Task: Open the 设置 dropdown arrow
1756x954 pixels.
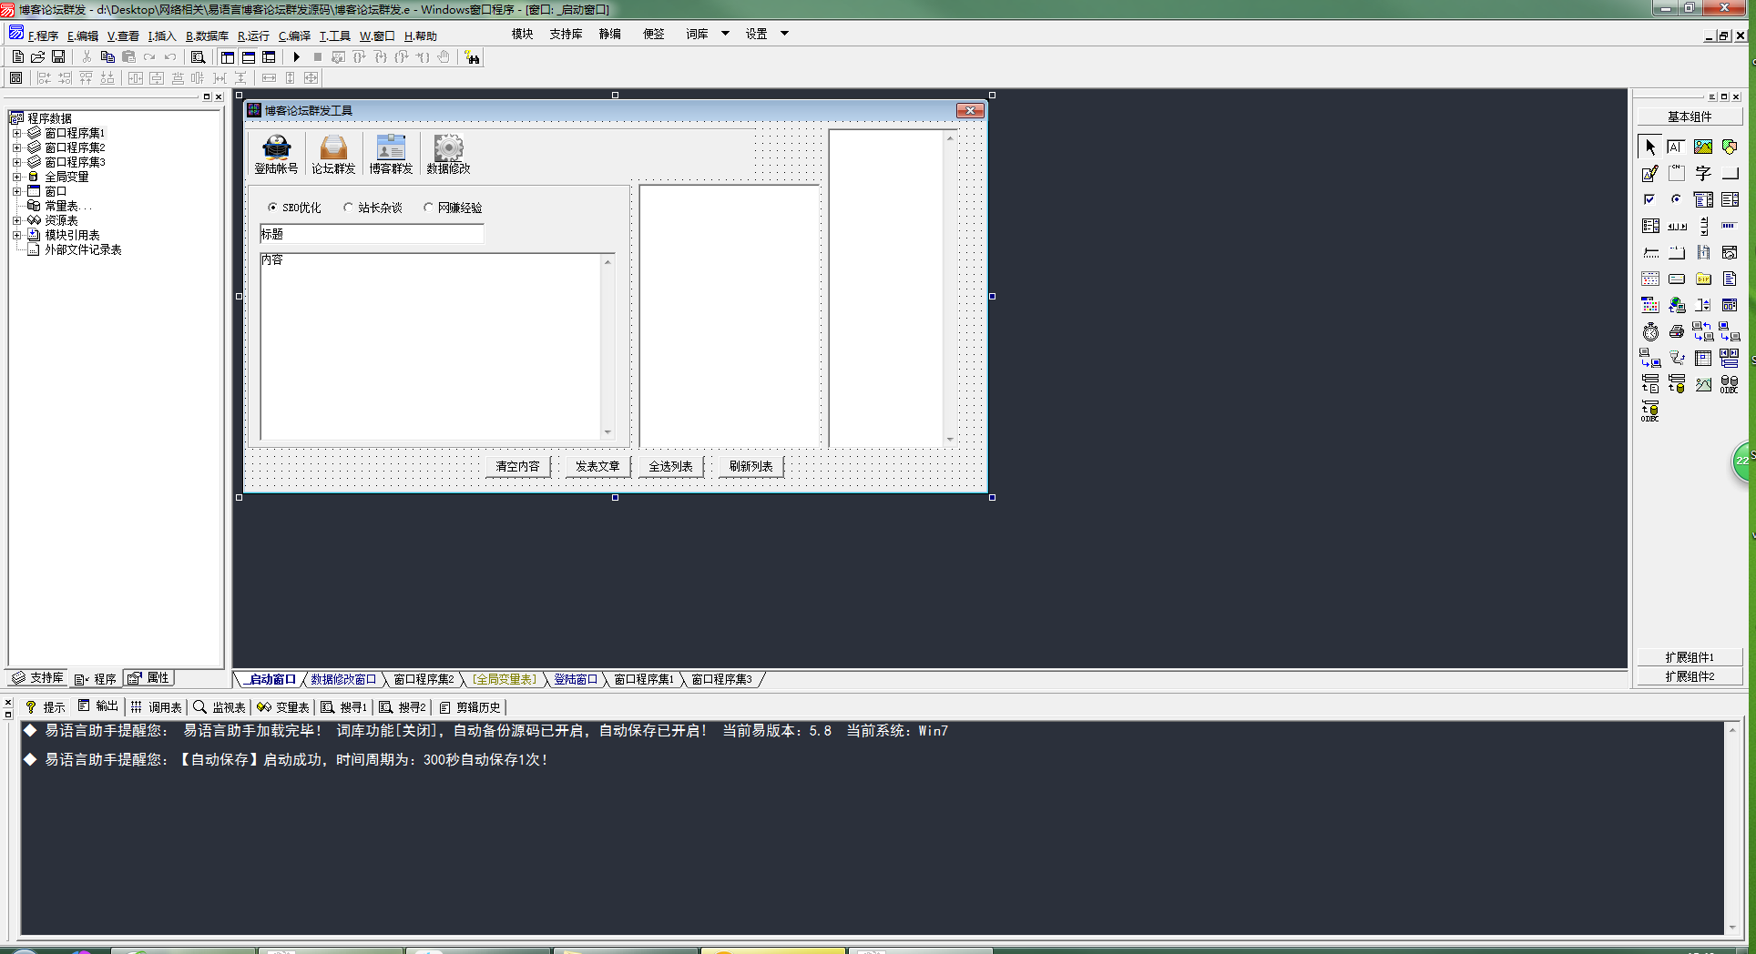Action: [784, 34]
